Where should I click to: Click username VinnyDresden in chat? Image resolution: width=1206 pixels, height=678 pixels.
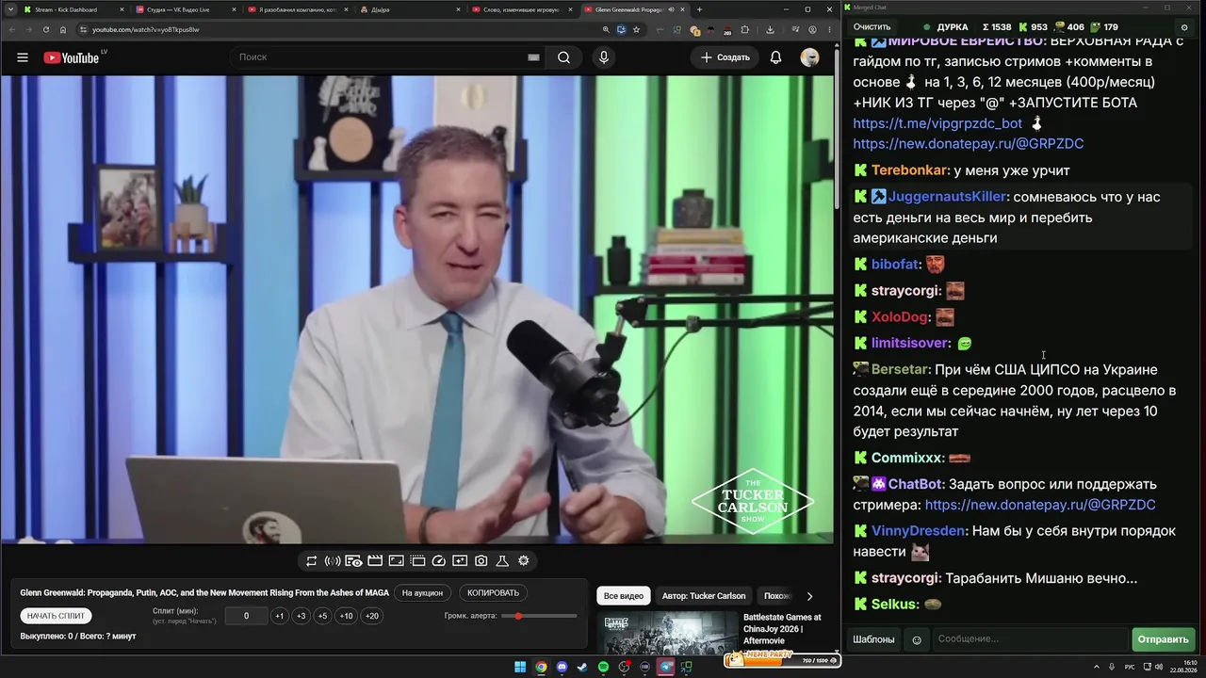click(x=919, y=531)
